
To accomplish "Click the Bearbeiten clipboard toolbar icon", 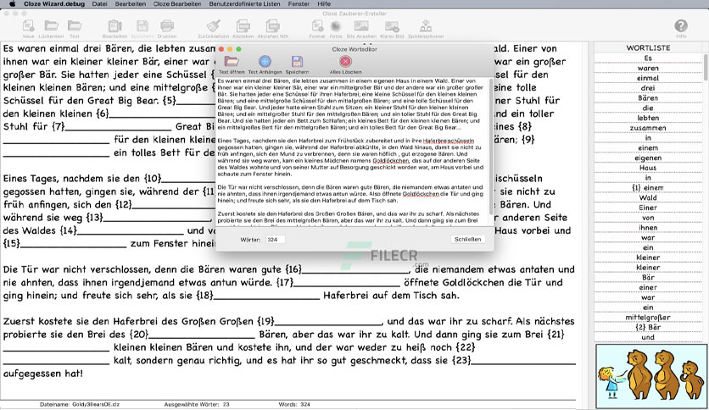I will click(x=114, y=26).
